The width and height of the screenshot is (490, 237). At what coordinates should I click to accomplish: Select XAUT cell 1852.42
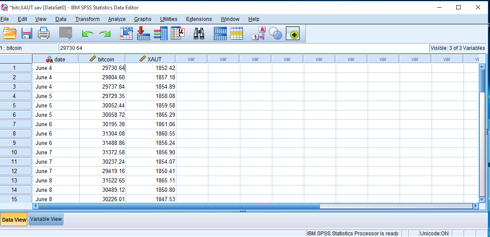coord(151,68)
